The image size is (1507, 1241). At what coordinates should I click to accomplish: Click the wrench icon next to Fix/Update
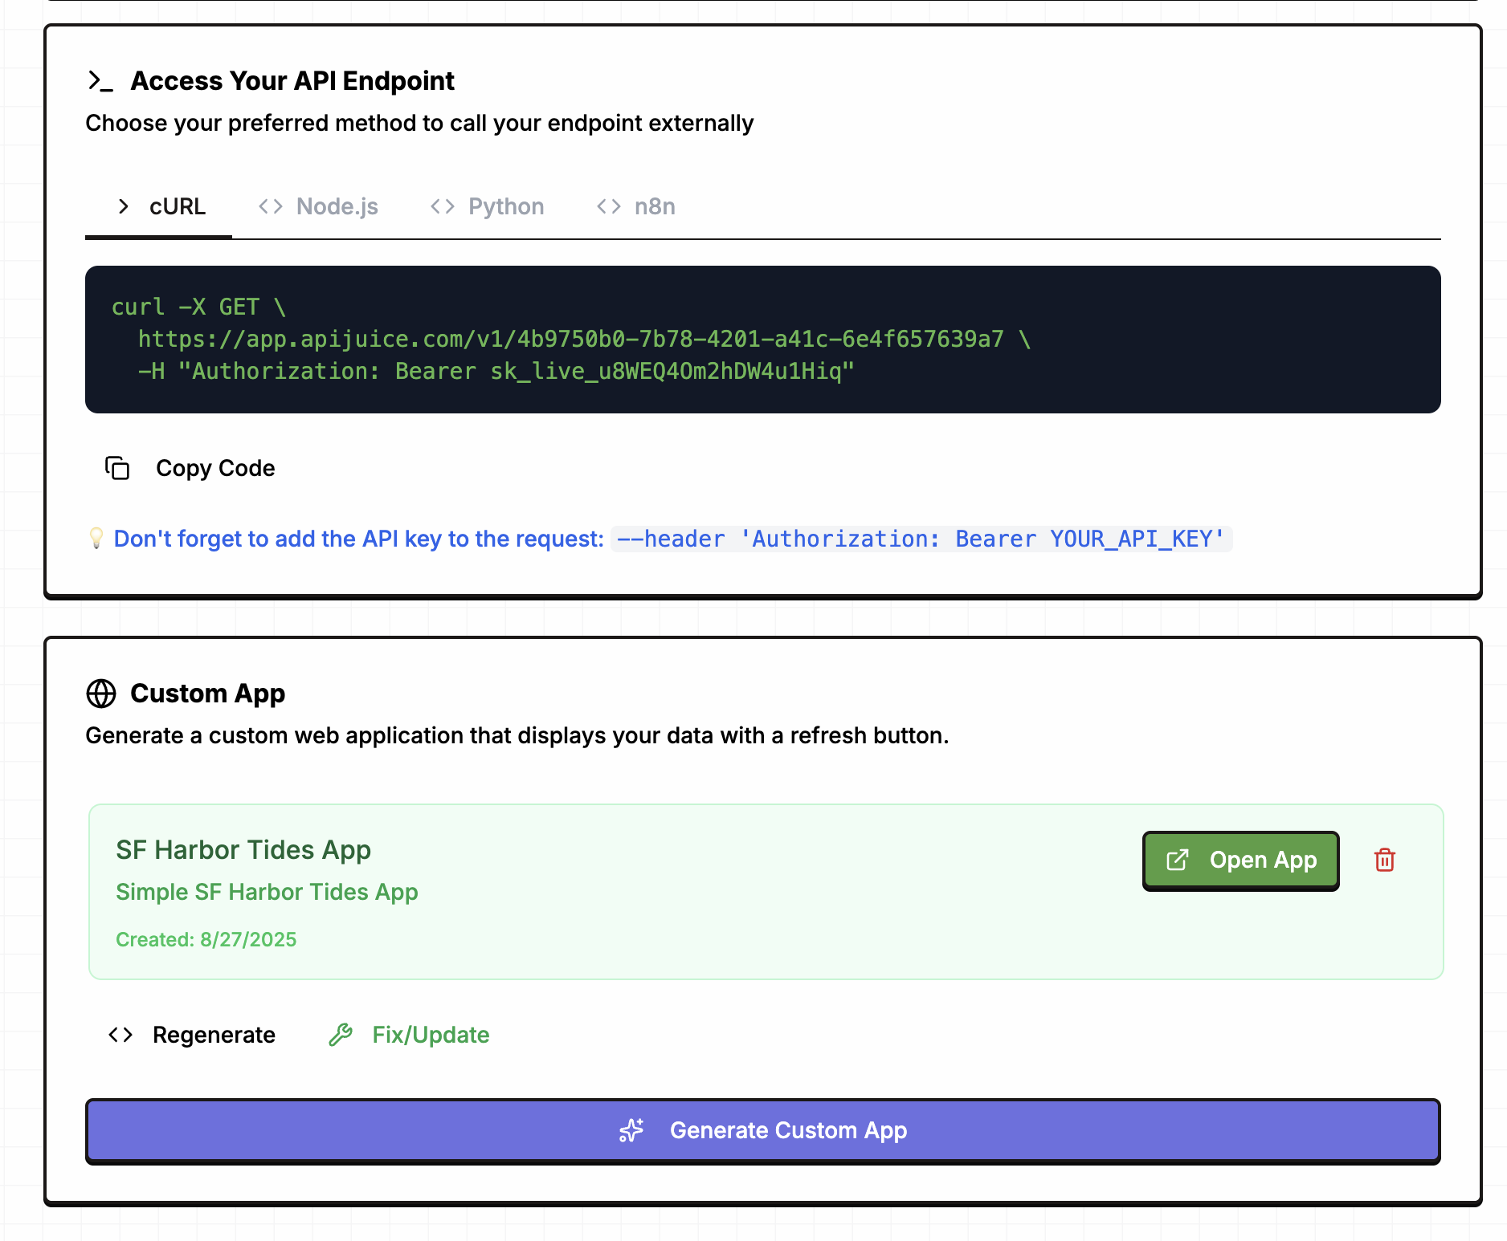point(341,1035)
